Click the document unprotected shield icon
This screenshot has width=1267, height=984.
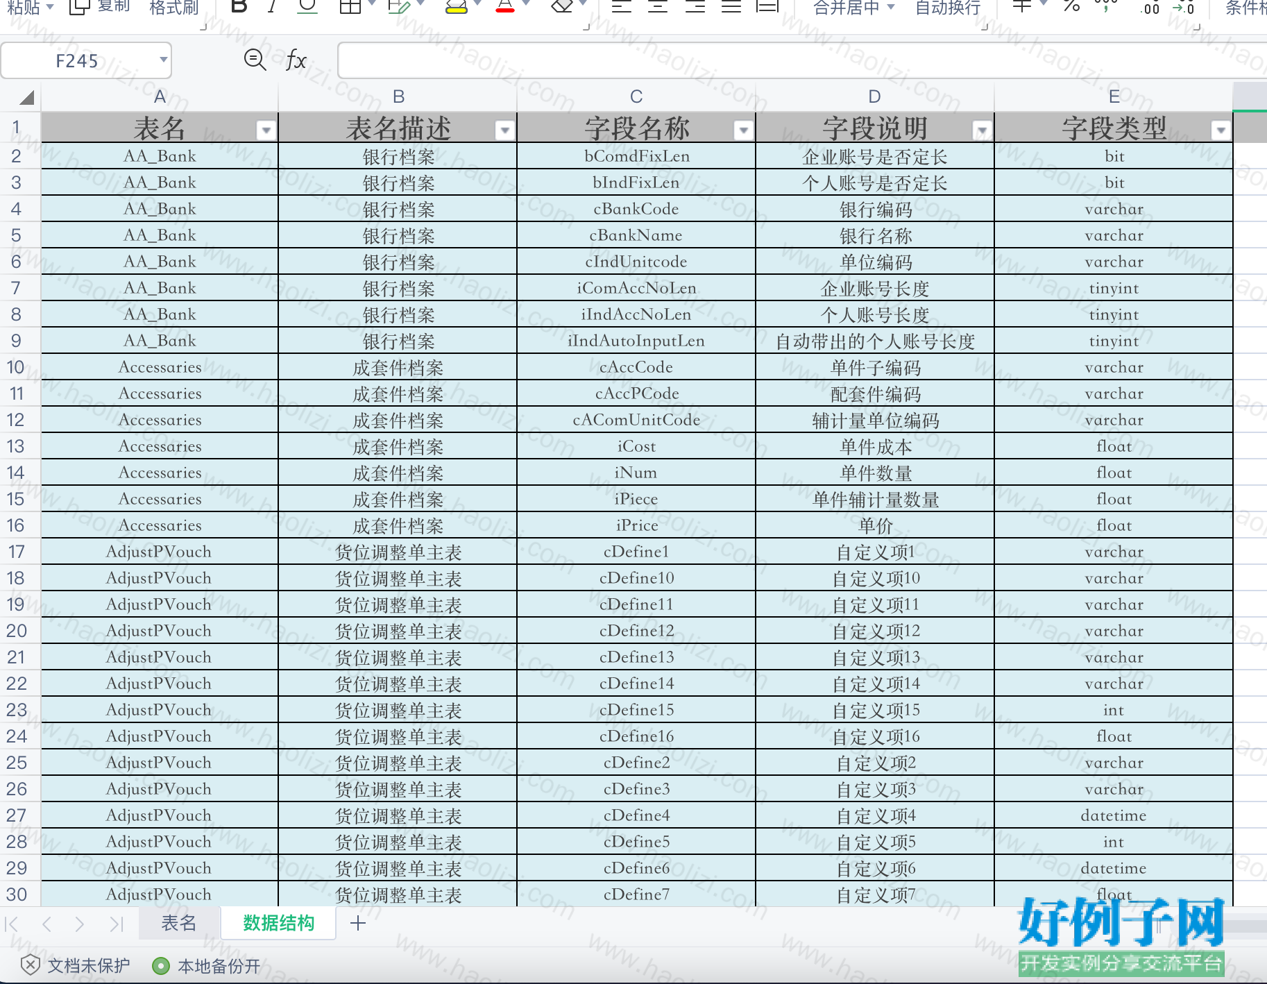pyautogui.click(x=30, y=965)
